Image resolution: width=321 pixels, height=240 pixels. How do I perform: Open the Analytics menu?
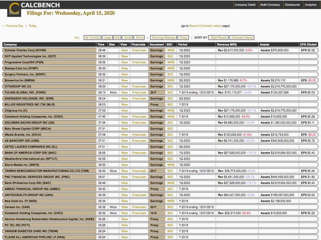tap(310, 5)
